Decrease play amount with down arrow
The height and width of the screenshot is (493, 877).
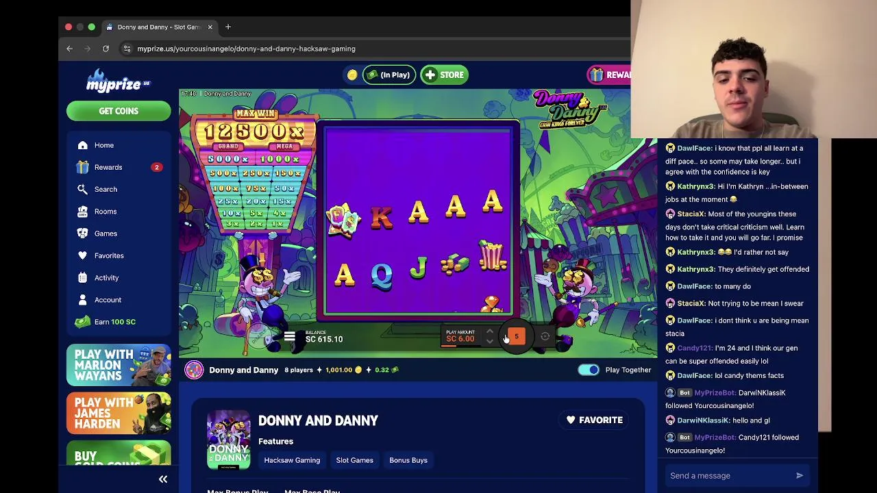pyautogui.click(x=489, y=341)
